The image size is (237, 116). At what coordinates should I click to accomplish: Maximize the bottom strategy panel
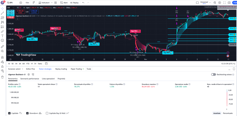coord(234,69)
